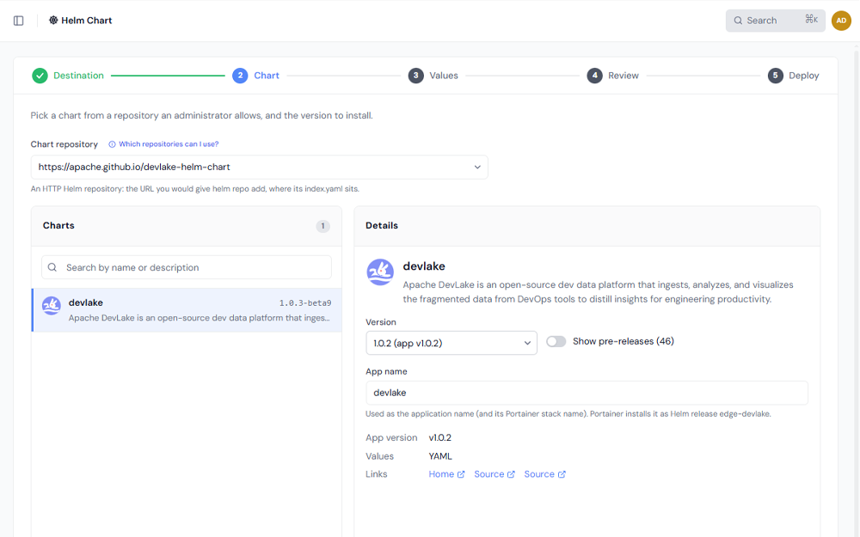Click the Details panel heading
860x537 pixels.
(x=382, y=226)
